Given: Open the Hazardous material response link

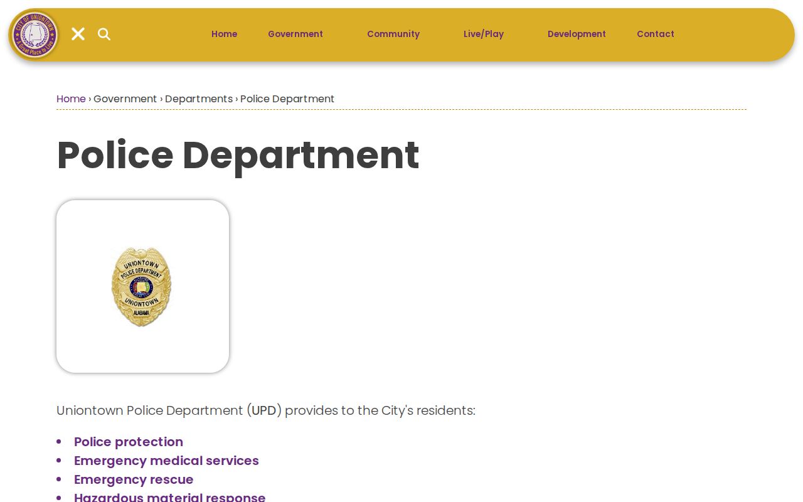Looking at the screenshot, I should (170, 496).
